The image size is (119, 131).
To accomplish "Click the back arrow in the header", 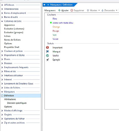I will point(44,5).
